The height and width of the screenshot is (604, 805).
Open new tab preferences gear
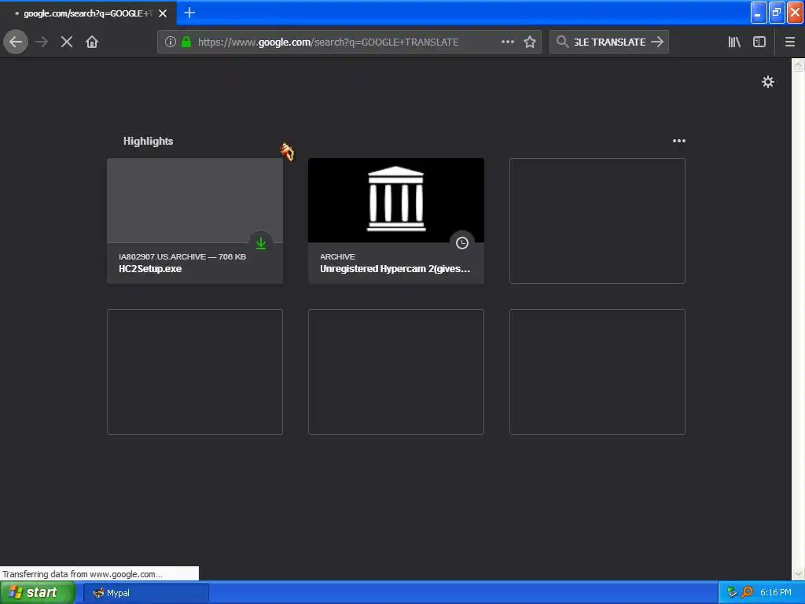click(x=767, y=82)
